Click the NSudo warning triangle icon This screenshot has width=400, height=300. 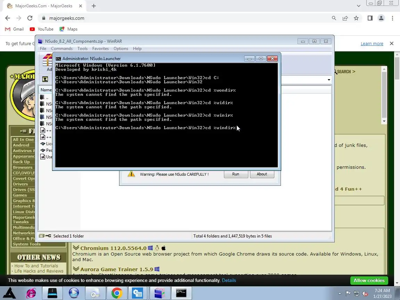point(131,174)
